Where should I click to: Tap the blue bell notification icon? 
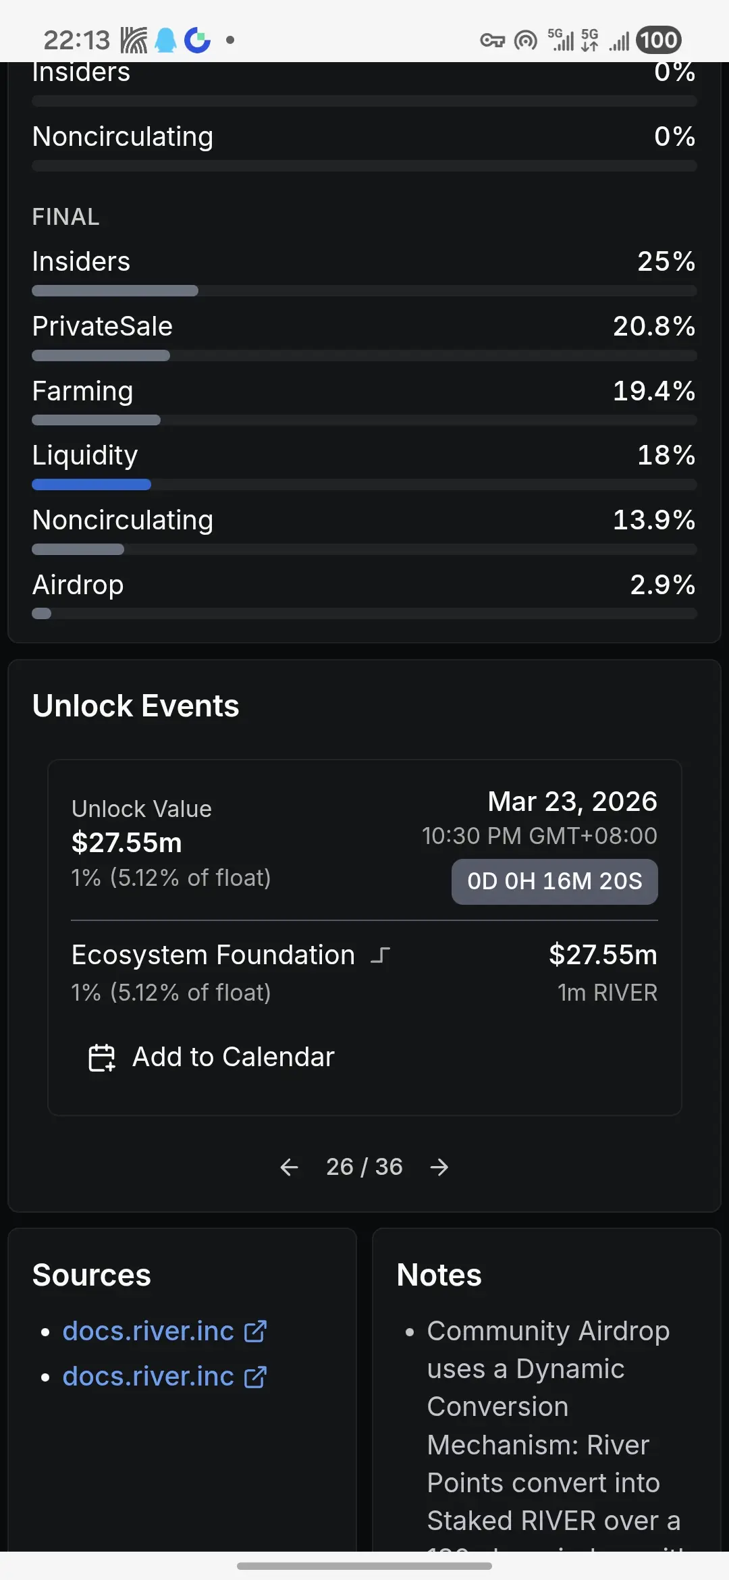(x=165, y=41)
